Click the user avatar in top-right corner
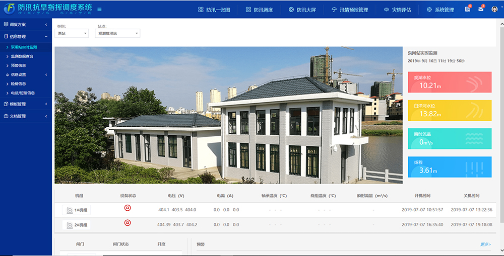The width and height of the screenshot is (504, 256). click(494, 10)
